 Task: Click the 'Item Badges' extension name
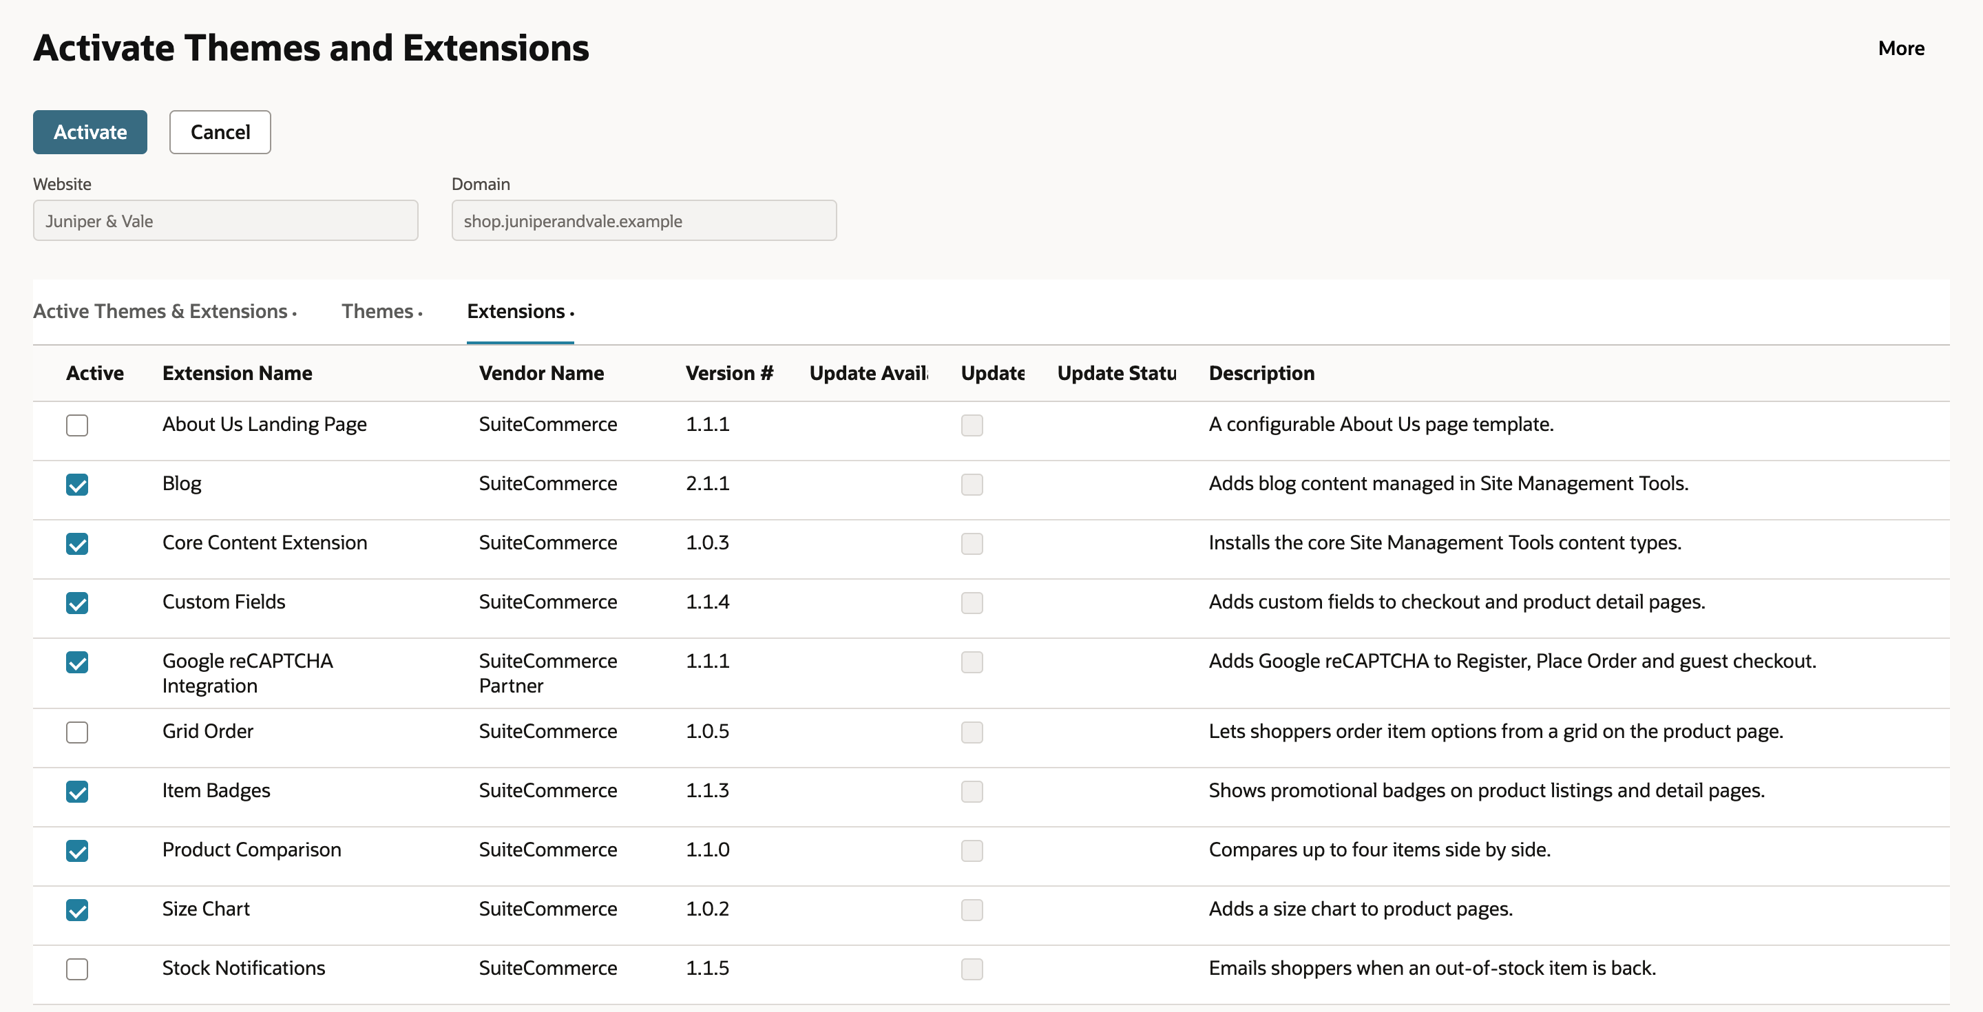click(x=216, y=790)
